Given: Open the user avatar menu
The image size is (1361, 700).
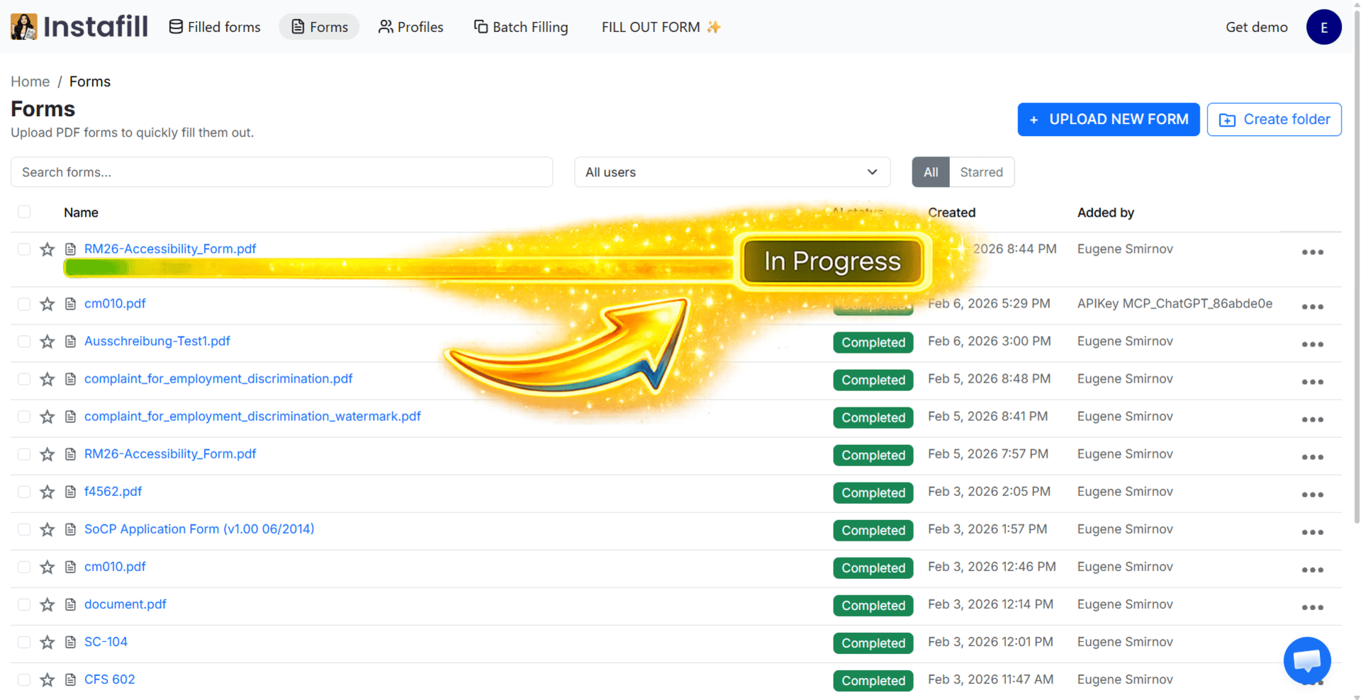Looking at the screenshot, I should (x=1324, y=26).
